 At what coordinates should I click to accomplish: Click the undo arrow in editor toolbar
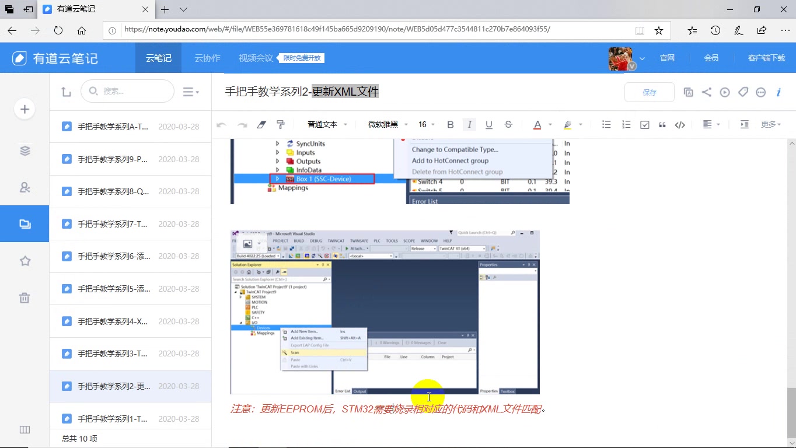click(x=221, y=124)
